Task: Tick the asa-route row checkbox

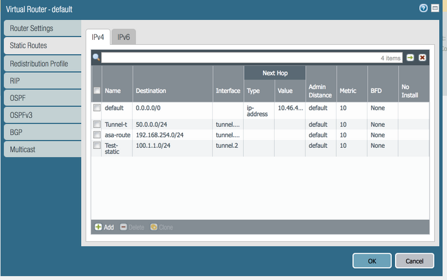Action: pyautogui.click(x=97, y=135)
